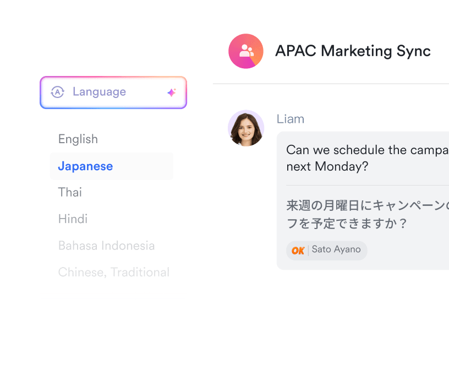Click the orange OK reaction sticker
The width and height of the screenshot is (449, 370).
click(x=298, y=251)
